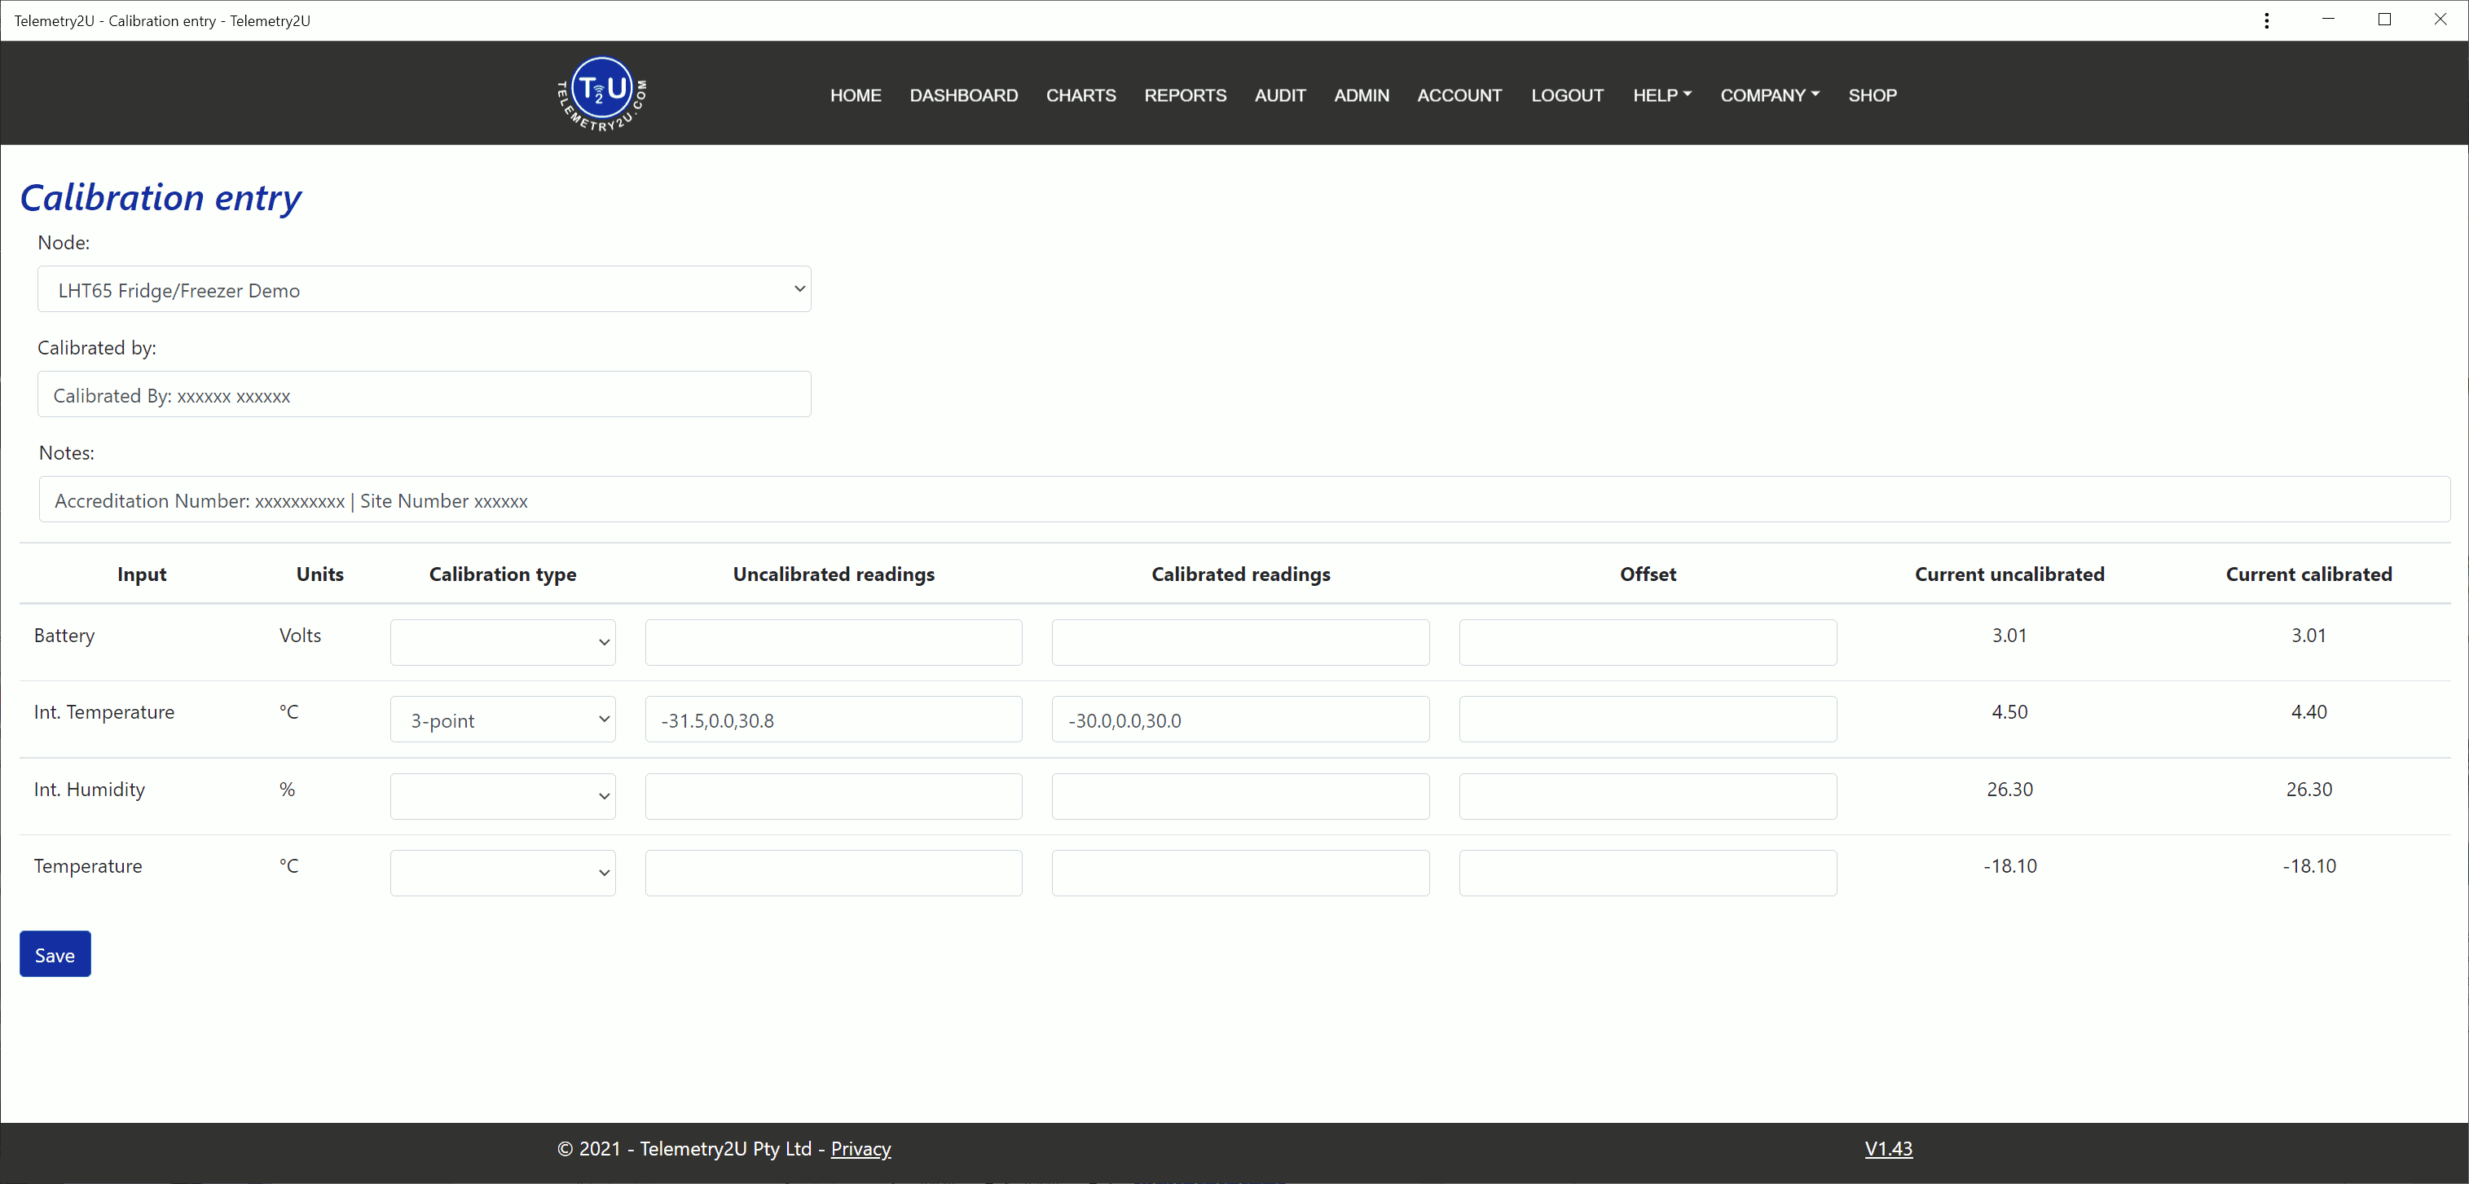2469x1184 pixels.
Task: Click Temperature row calibrated readings field
Action: point(1240,874)
